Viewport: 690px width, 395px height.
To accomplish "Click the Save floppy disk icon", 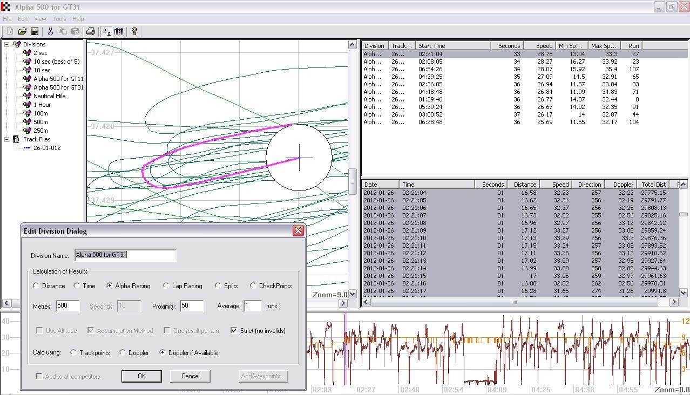I will (35, 32).
